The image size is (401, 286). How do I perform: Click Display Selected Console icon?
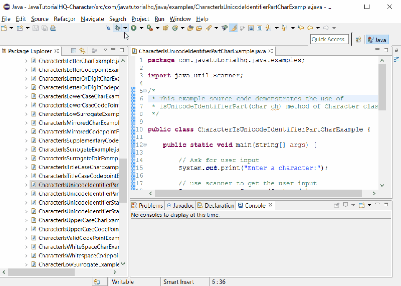tap(345, 205)
